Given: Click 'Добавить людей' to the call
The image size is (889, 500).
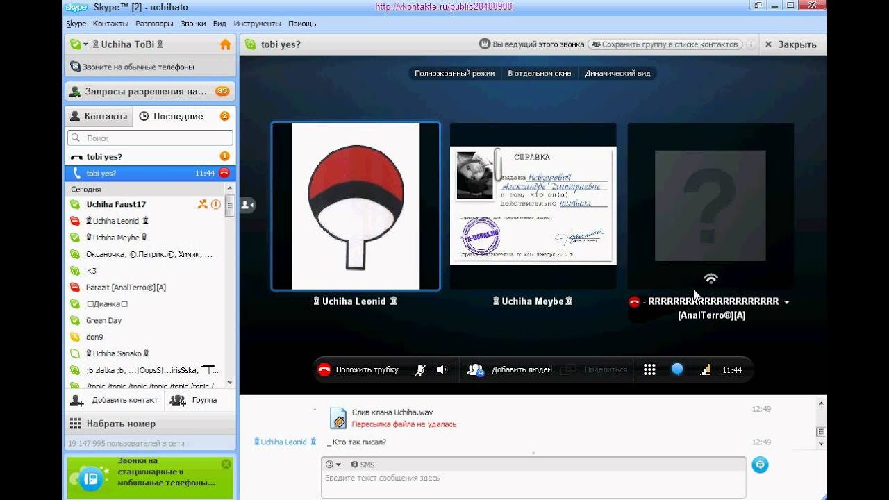Looking at the screenshot, I should click(x=510, y=370).
